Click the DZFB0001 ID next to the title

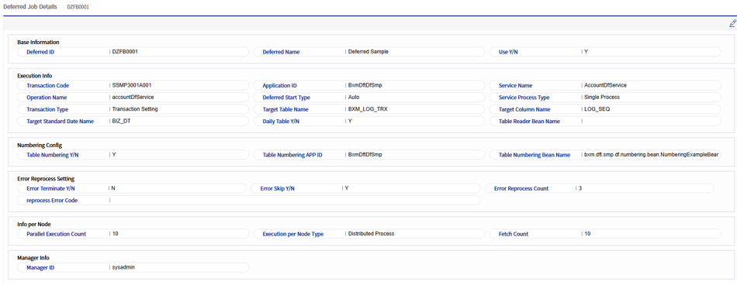(78, 8)
